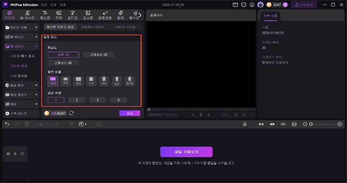This screenshot has width=347, height=183.
Task: Open the Subtitles (자막) CC icon
Action: [x=59, y=15]
